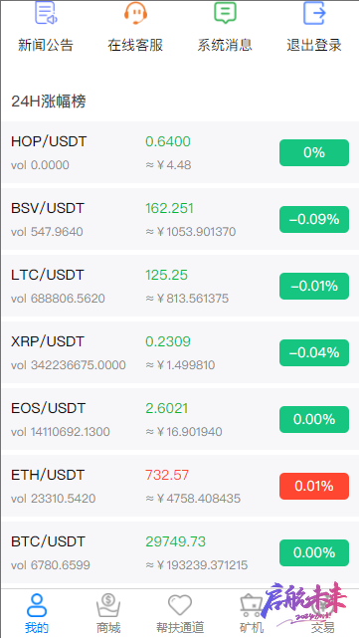This screenshot has height=638, width=359.
Task: Open the 新闻公告 news announcement icon
Action: point(46,13)
